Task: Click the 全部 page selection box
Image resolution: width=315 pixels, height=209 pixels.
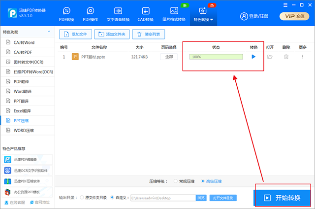Action: click(x=169, y=57)
